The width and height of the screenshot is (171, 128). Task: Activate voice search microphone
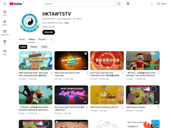coord(128,4)
